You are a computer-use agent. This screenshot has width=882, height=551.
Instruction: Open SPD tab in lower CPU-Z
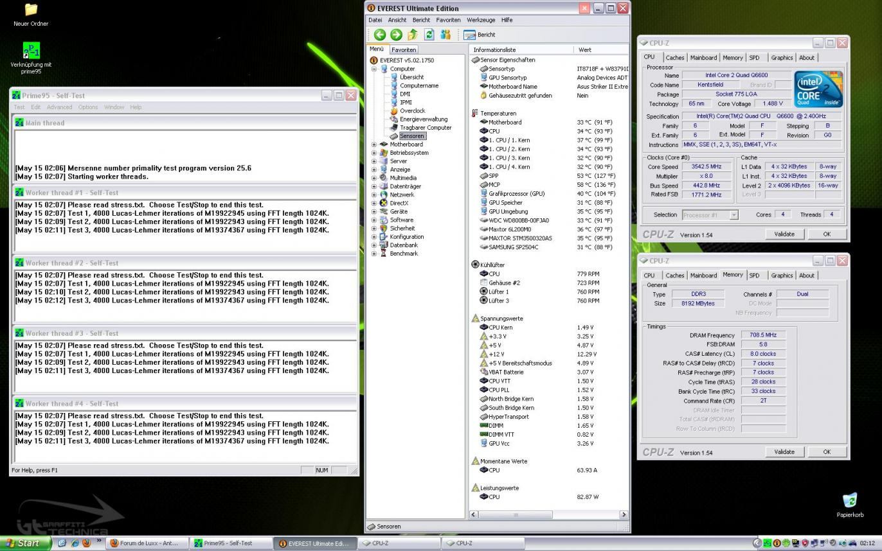754,275
